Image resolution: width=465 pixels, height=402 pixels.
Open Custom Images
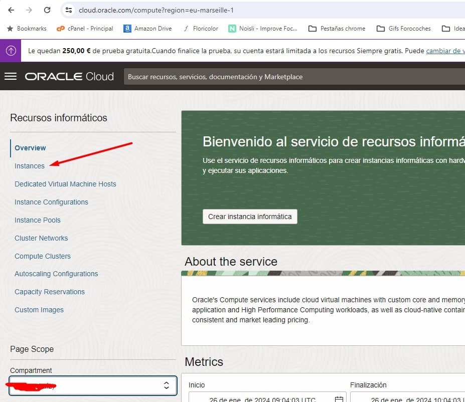(x=39, y=310)
